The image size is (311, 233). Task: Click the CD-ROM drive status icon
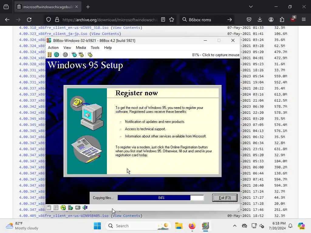tap(63, 208)
